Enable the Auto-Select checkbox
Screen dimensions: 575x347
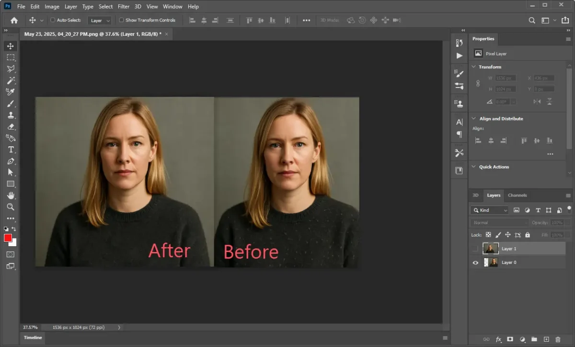(x=53, y=20)
